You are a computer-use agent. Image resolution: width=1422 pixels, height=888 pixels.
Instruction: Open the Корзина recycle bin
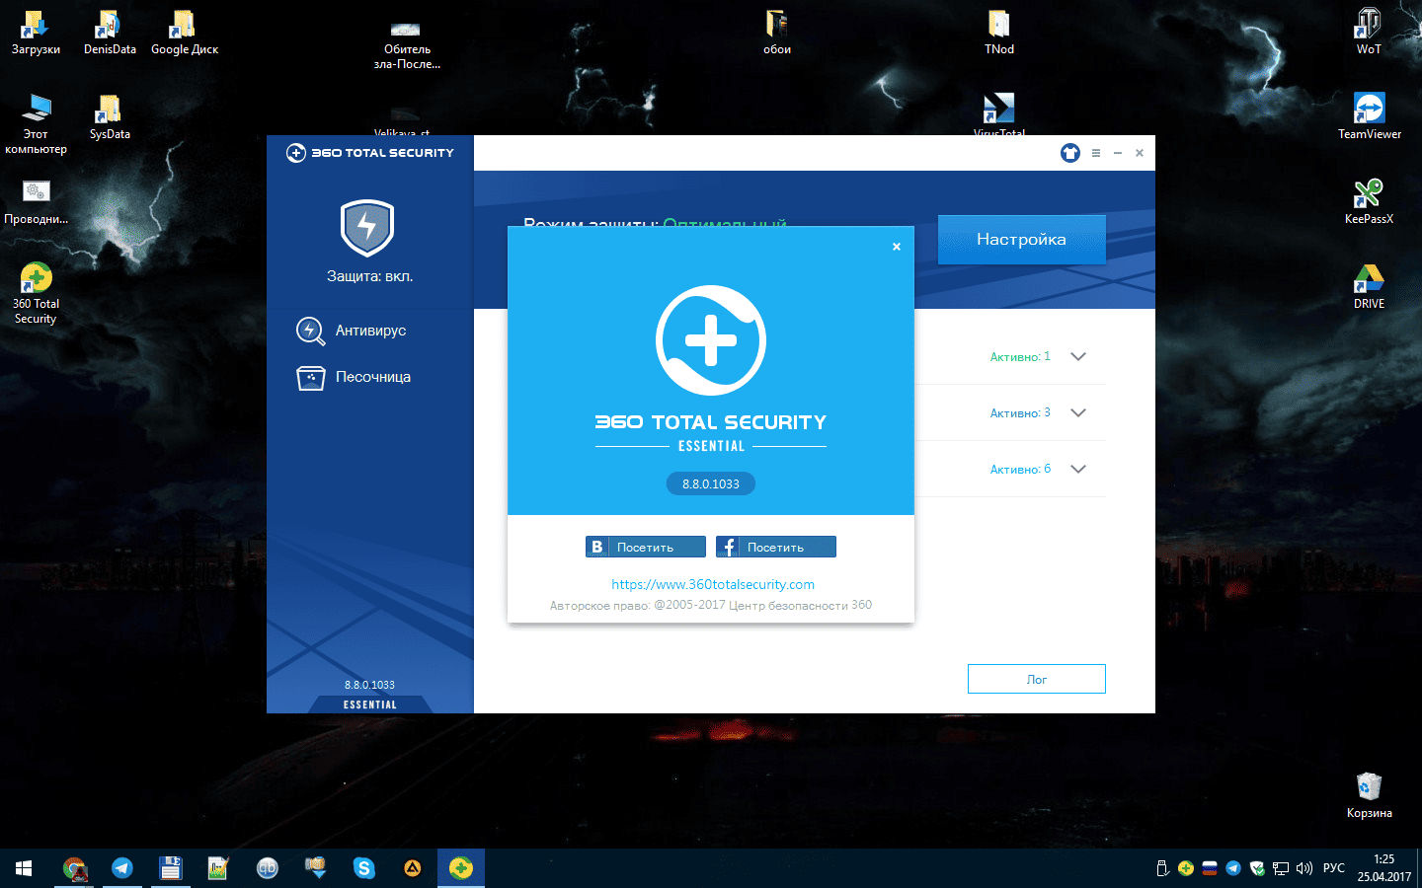tap(1369, 795)
